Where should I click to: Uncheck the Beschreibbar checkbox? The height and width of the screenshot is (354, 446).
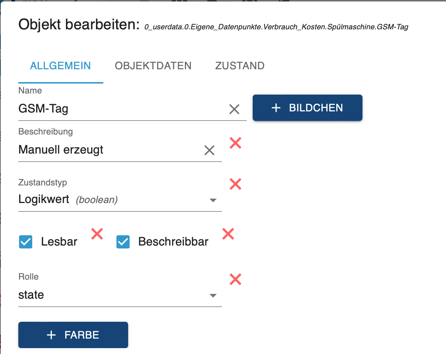tap(123, 242)
